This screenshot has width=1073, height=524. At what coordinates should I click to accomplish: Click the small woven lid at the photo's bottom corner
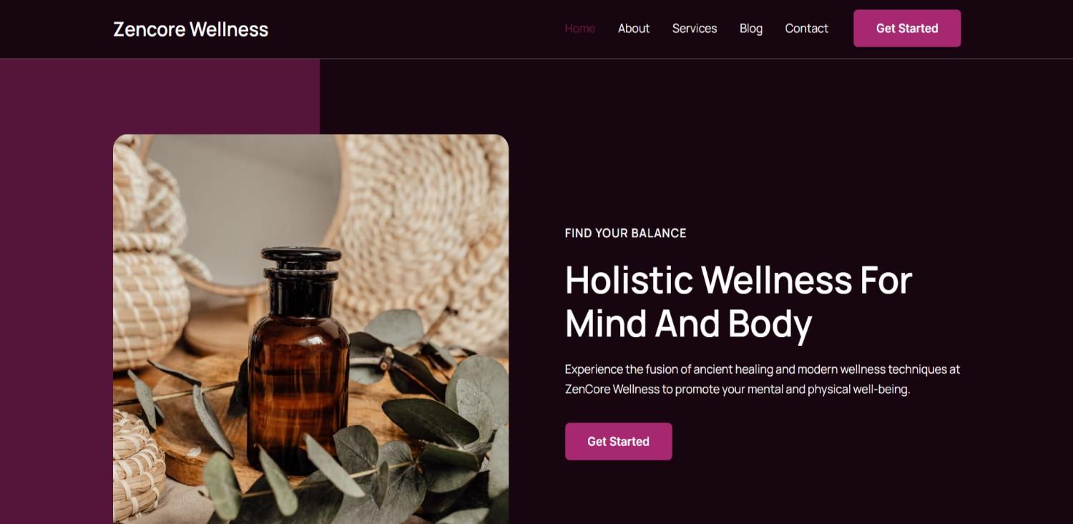coord(138,465)
